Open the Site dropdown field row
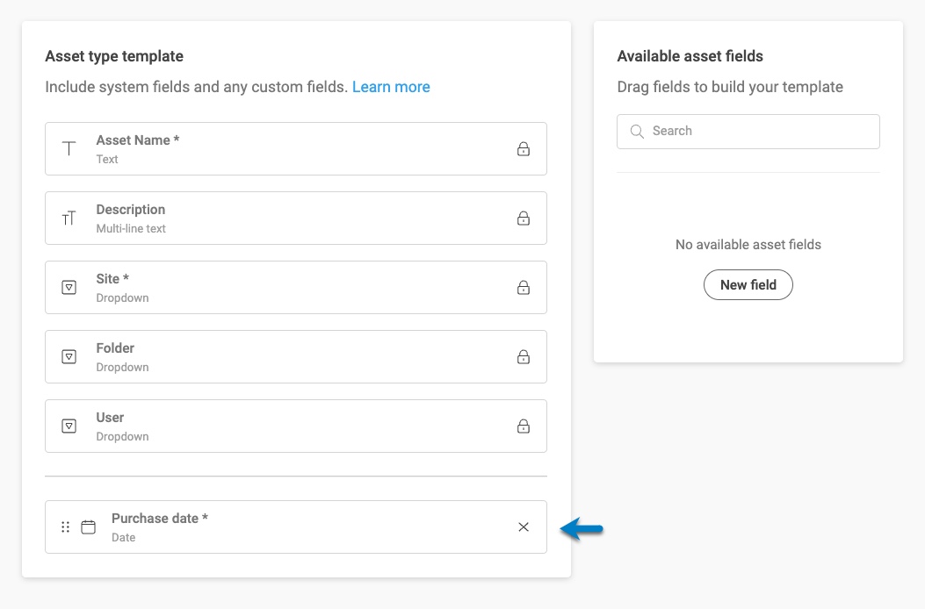Viewport: 925px width, 609px height. pos(296,287)
